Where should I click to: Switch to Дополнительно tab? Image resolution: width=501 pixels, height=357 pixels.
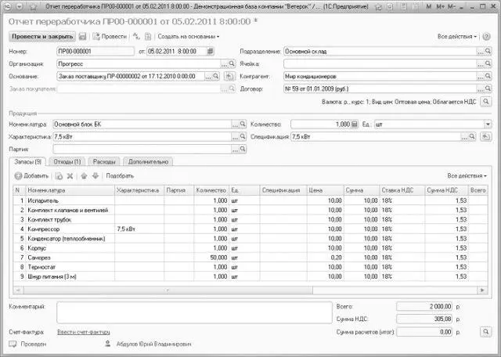click(x=148, y=162)
